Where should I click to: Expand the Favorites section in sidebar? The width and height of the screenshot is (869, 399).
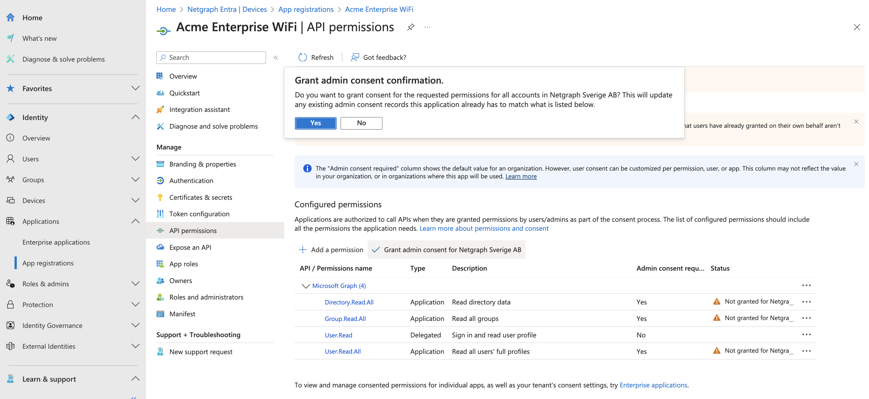[x=135, y=88]
